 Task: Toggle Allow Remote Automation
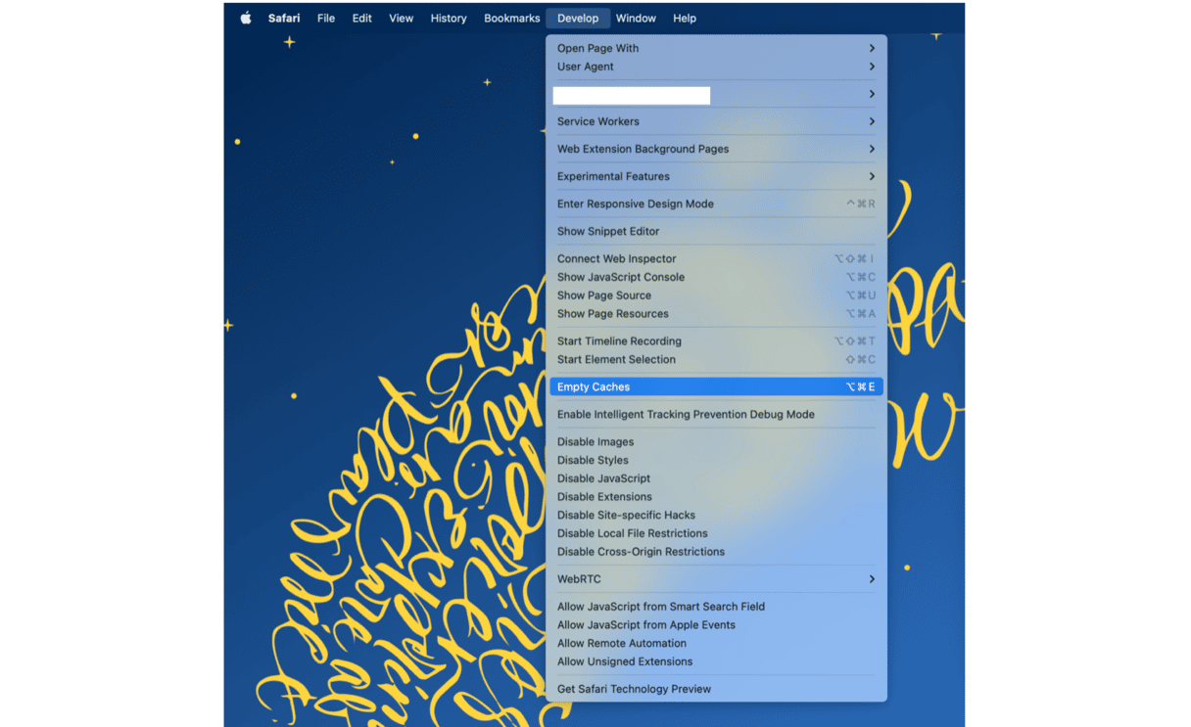[x=716, y=643]
